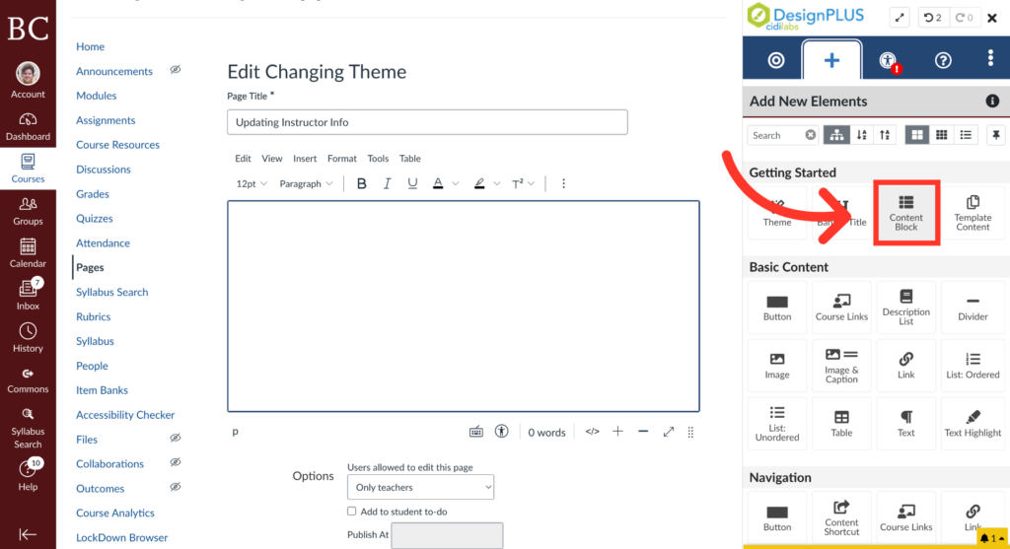Undo the last DesignPLUS change
Screen dimensions: 1010x549
[x=933, y=18]
